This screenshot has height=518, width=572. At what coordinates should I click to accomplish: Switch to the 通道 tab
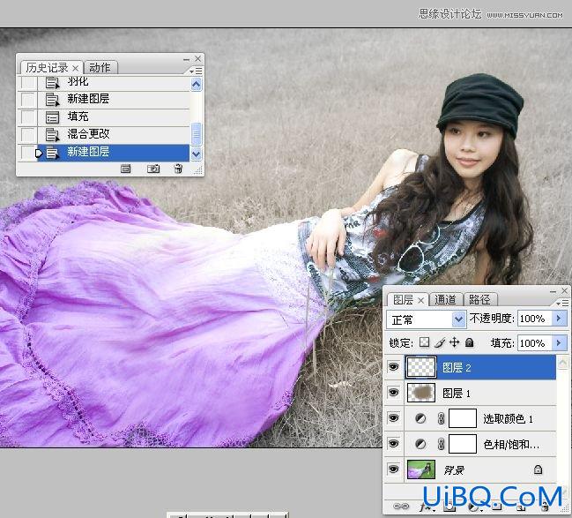pyautogui.click(x=445, y=300)
